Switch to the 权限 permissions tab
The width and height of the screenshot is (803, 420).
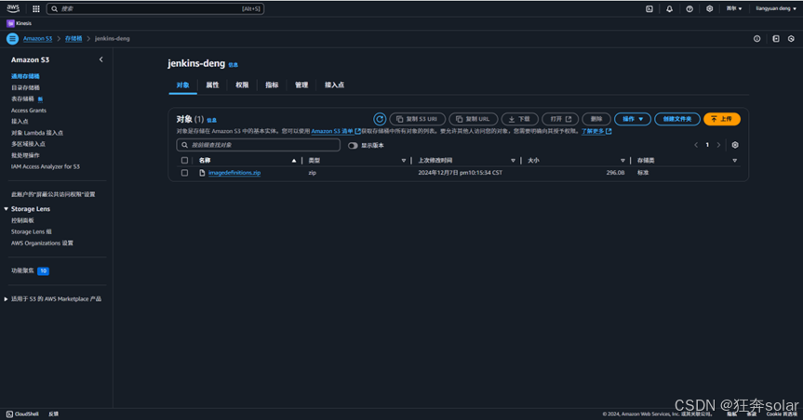point(242,85)
